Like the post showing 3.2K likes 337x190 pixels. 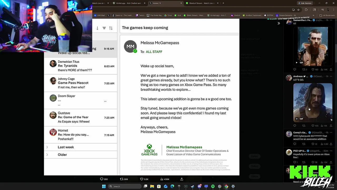[142, 179]
